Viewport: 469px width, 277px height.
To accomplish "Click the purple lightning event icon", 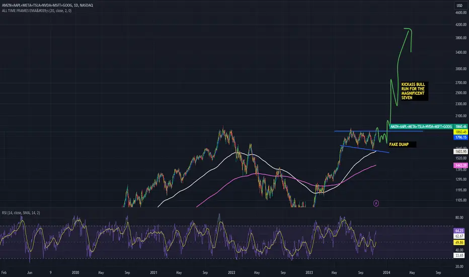I will point(376,203).
